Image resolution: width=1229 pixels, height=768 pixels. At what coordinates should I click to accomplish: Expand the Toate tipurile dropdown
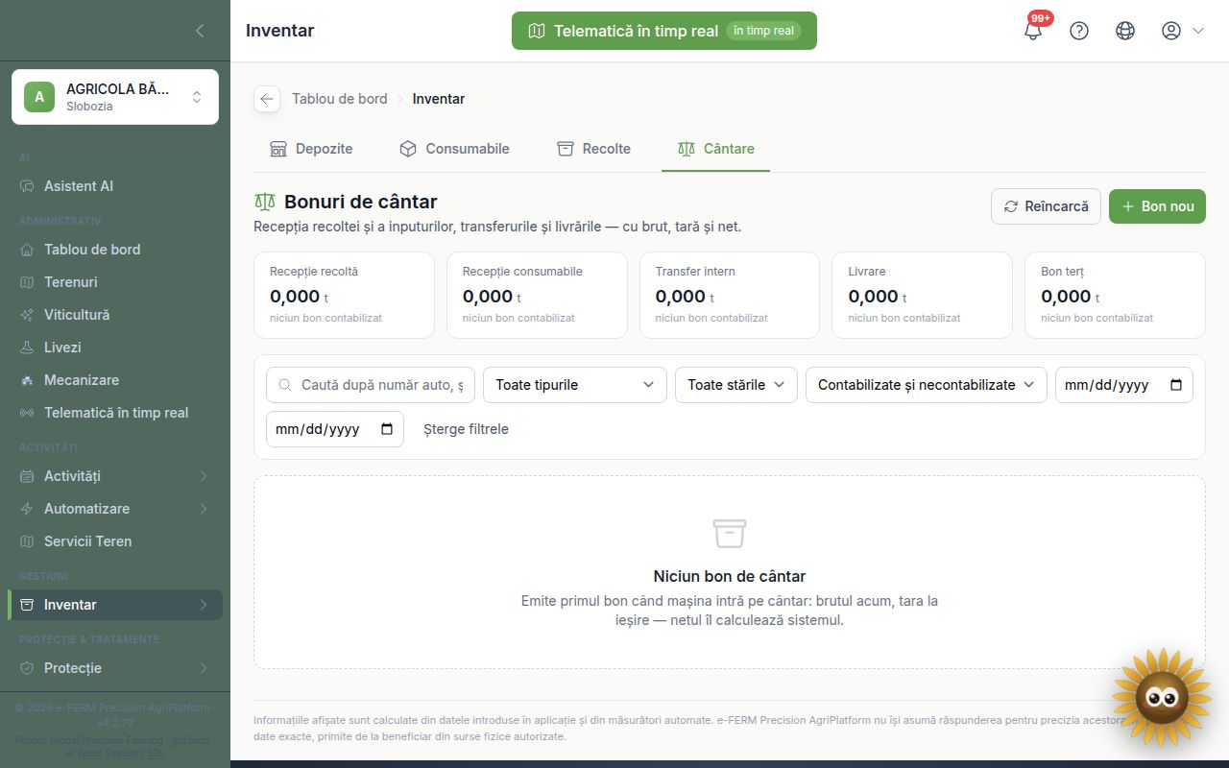[x=575, y=385]
